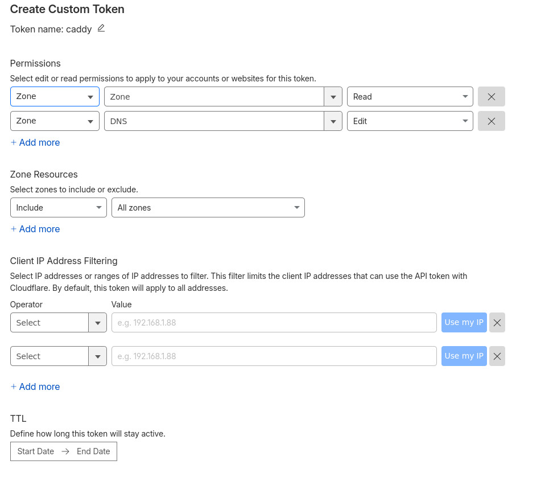
Task: Edit the token name with pencil icon
Action: tap(101, 28)
